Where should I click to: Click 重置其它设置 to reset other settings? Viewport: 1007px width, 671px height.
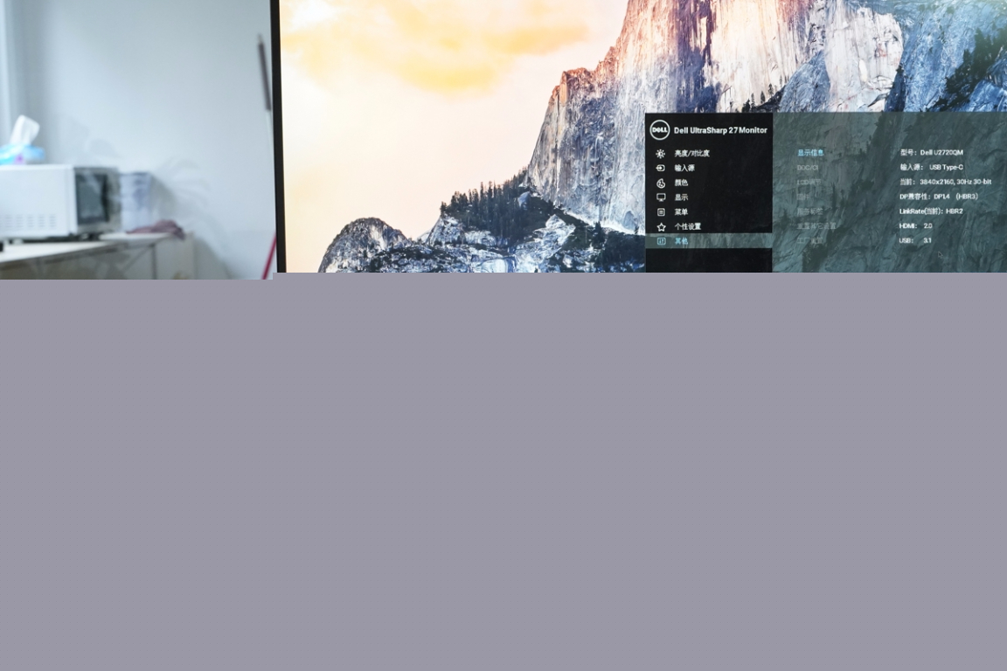[x=816, y=226]
